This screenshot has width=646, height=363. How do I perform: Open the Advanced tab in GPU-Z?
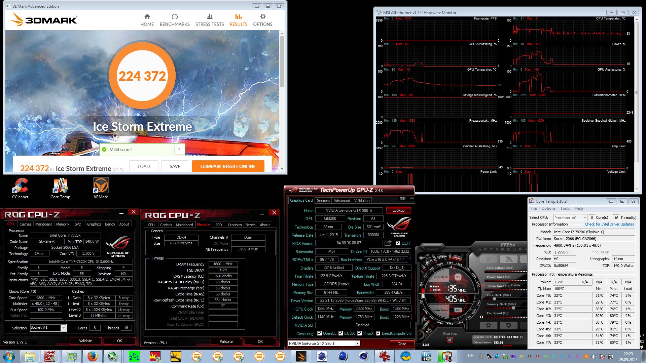coord(342,201)
